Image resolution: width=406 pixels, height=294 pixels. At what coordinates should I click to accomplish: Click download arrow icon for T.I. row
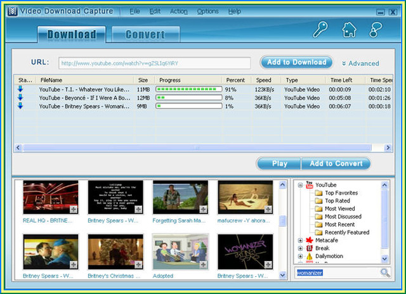click(x=20, y=89)
